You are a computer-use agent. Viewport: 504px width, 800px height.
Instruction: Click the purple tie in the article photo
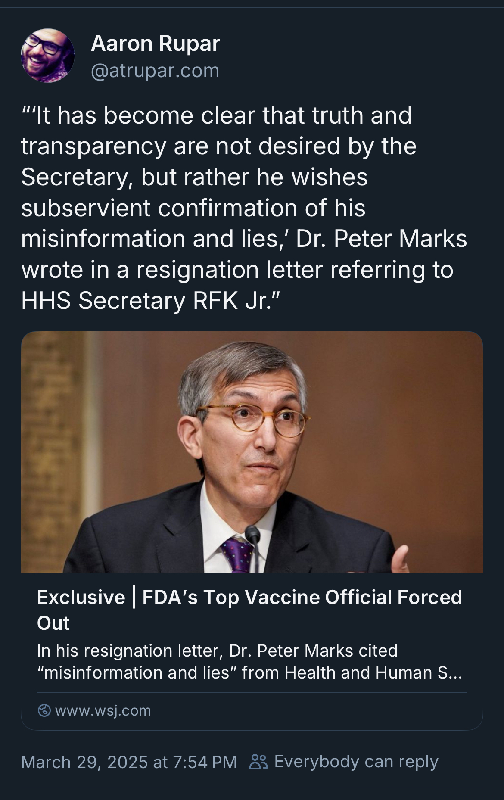(x=237, y=554)
